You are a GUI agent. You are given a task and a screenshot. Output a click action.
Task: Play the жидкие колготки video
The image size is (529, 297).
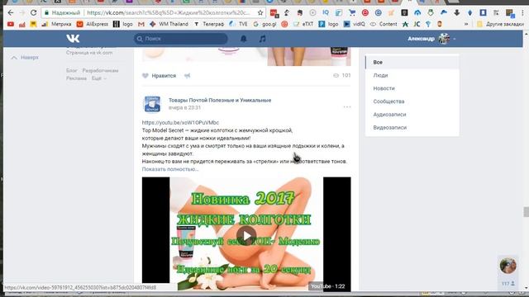point(246,236)
